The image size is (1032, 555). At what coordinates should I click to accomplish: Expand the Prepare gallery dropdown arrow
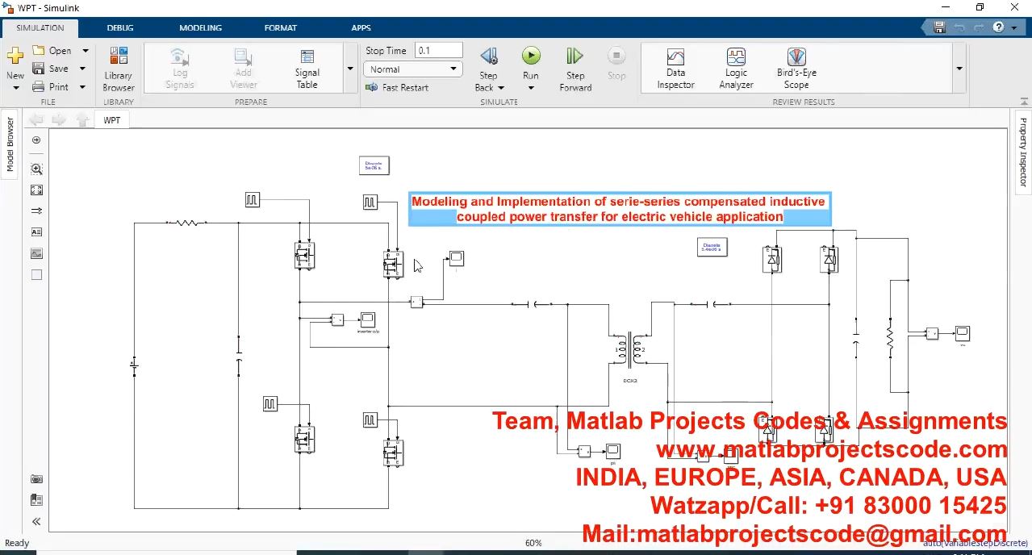[350, 69]
